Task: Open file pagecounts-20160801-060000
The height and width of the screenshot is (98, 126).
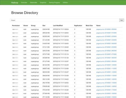Action: tap(106, 51)
